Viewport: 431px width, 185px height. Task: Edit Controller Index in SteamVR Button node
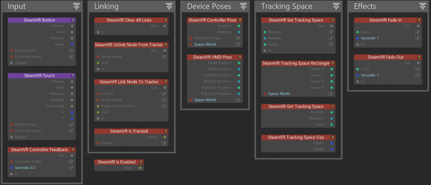pos(71,57)
